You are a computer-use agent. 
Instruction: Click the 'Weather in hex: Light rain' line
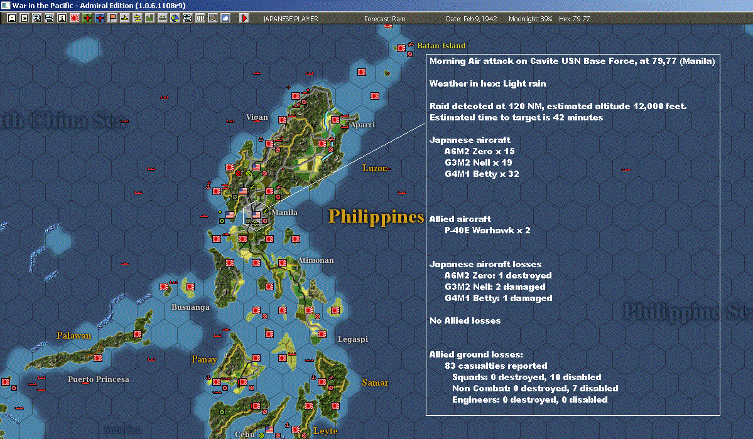[x=487, y=83]
